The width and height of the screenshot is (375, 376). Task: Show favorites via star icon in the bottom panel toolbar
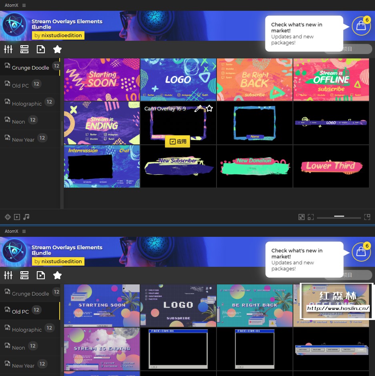coord(57,275)
